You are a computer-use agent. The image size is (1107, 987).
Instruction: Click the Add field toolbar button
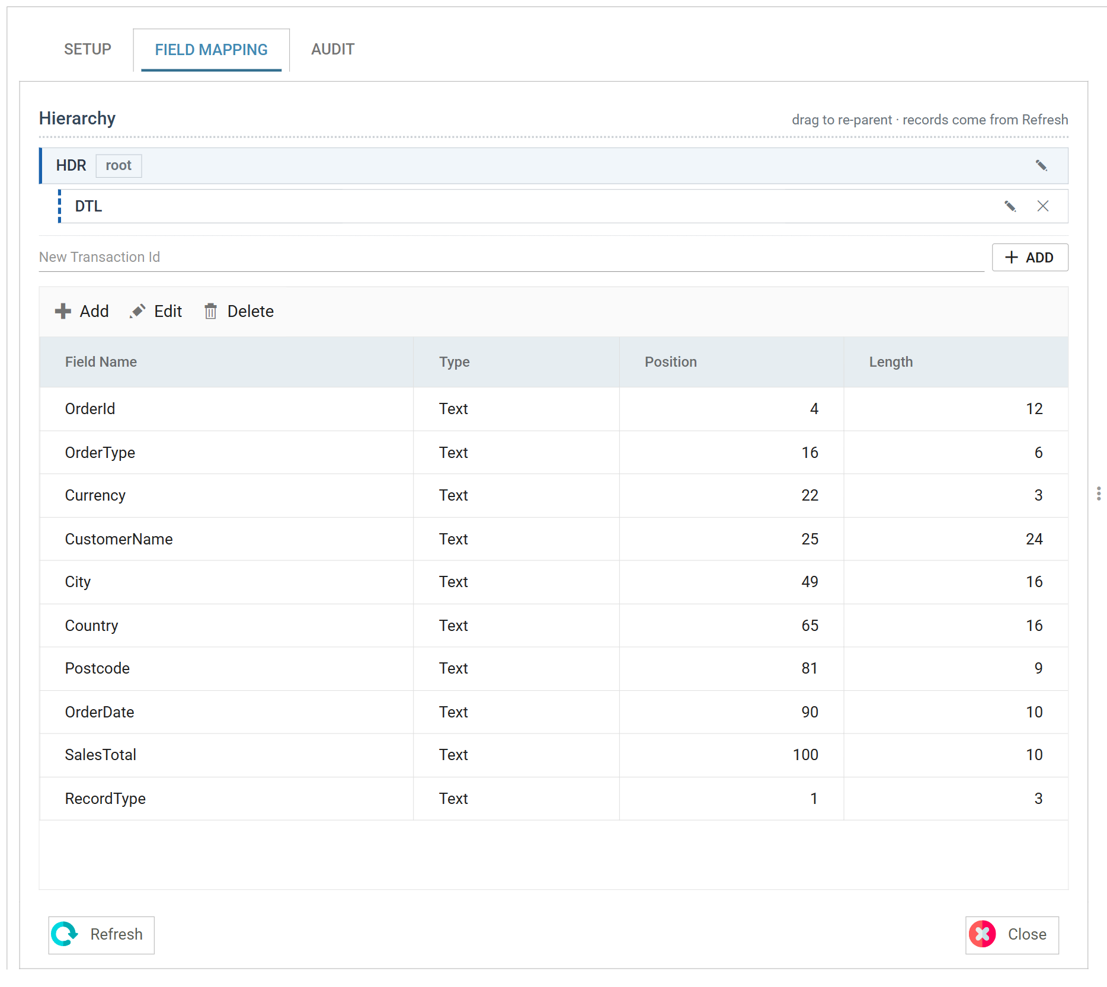[x=82, y=311]
